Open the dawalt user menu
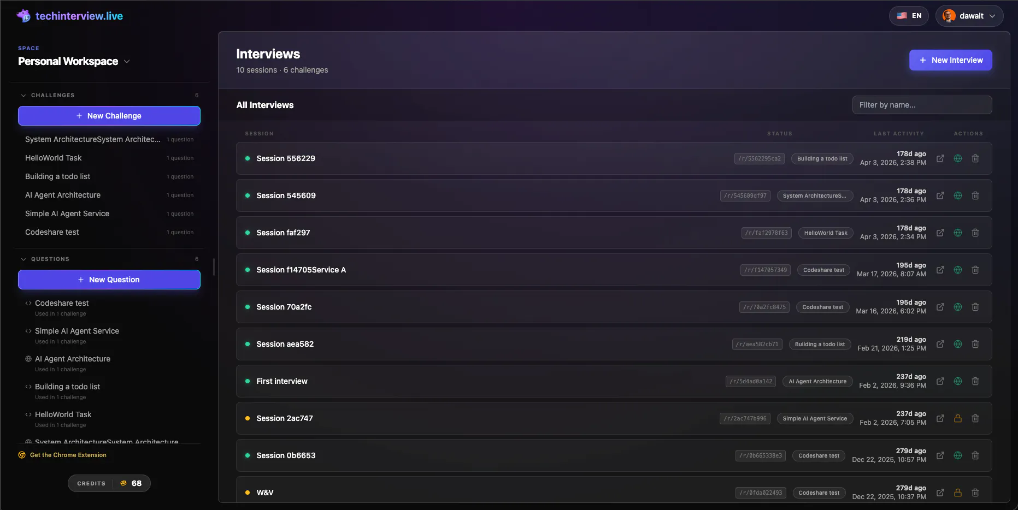 point(969,16)
